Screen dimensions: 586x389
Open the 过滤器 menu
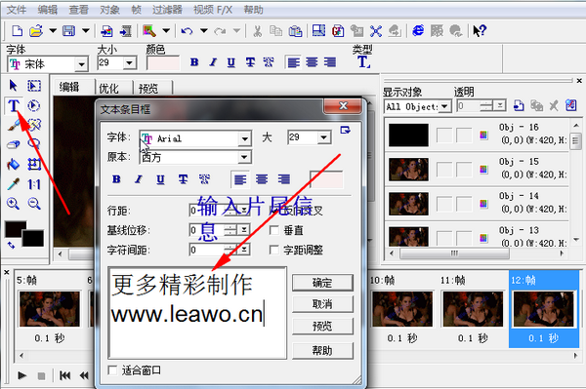click(167, 10)
